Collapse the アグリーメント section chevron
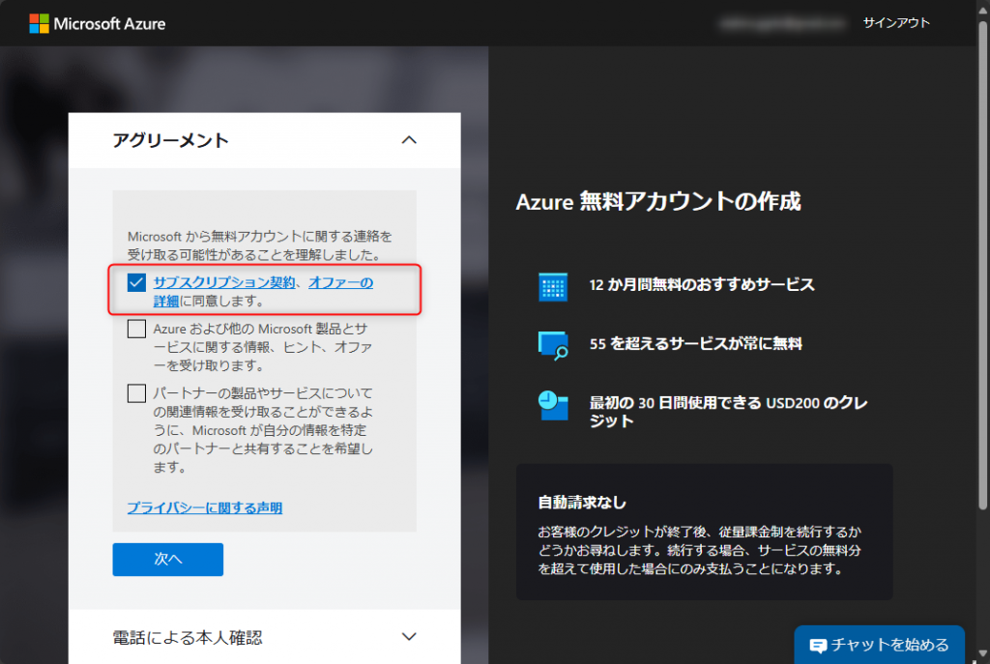 (x=409, y=140)
